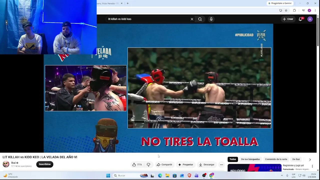This screenshot has width=320, height=180.
Task: Select the 'Todos' filter chip
Action: pyautogui.click(x=233, y=159)
